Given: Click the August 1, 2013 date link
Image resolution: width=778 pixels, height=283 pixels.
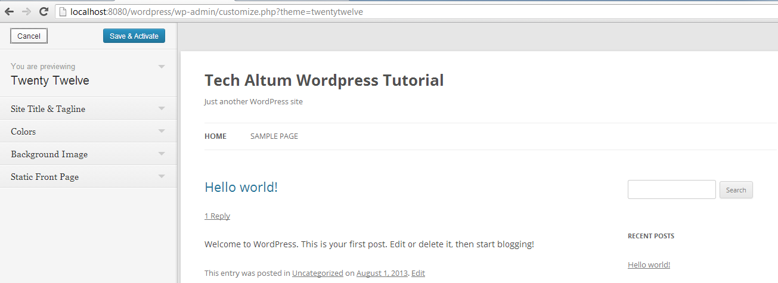Looking at the screenshot, I should [x=382, y=273].
